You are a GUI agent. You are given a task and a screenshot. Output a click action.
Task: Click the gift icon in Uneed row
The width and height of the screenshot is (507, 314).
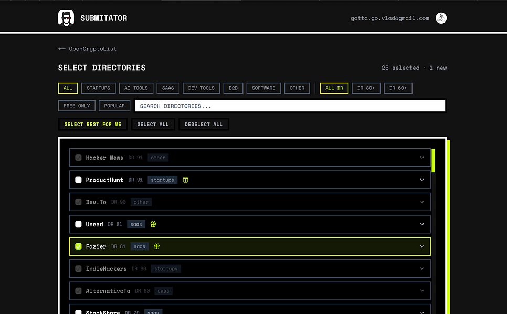[x=153, y=224]
